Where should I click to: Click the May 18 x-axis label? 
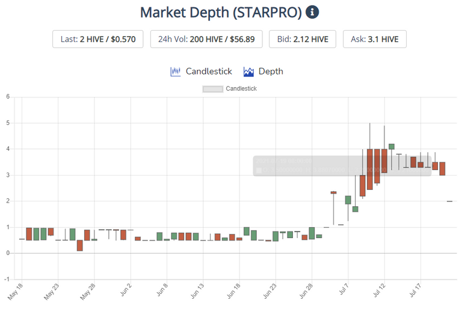point(15,292)
